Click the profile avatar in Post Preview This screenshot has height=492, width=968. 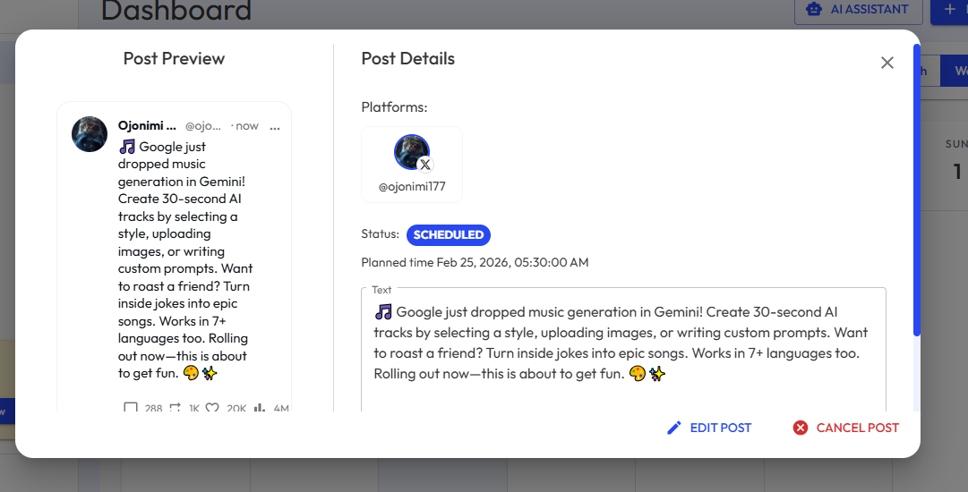click(x=90, y=134)
